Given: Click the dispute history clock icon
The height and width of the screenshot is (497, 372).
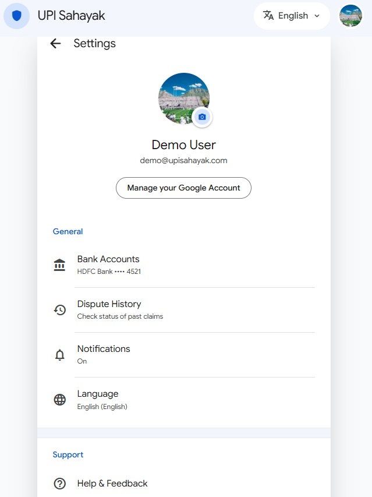Looking at the screenshot, I should [x=59, y=309].
